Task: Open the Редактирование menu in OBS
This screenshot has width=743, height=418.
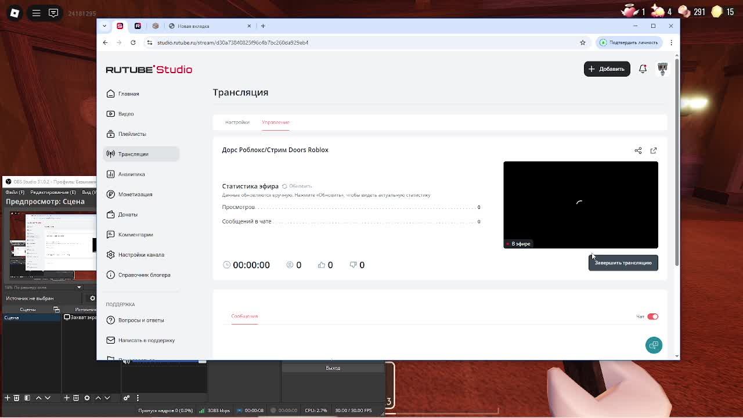Action: pyautogui.click(x=53, y=192)
